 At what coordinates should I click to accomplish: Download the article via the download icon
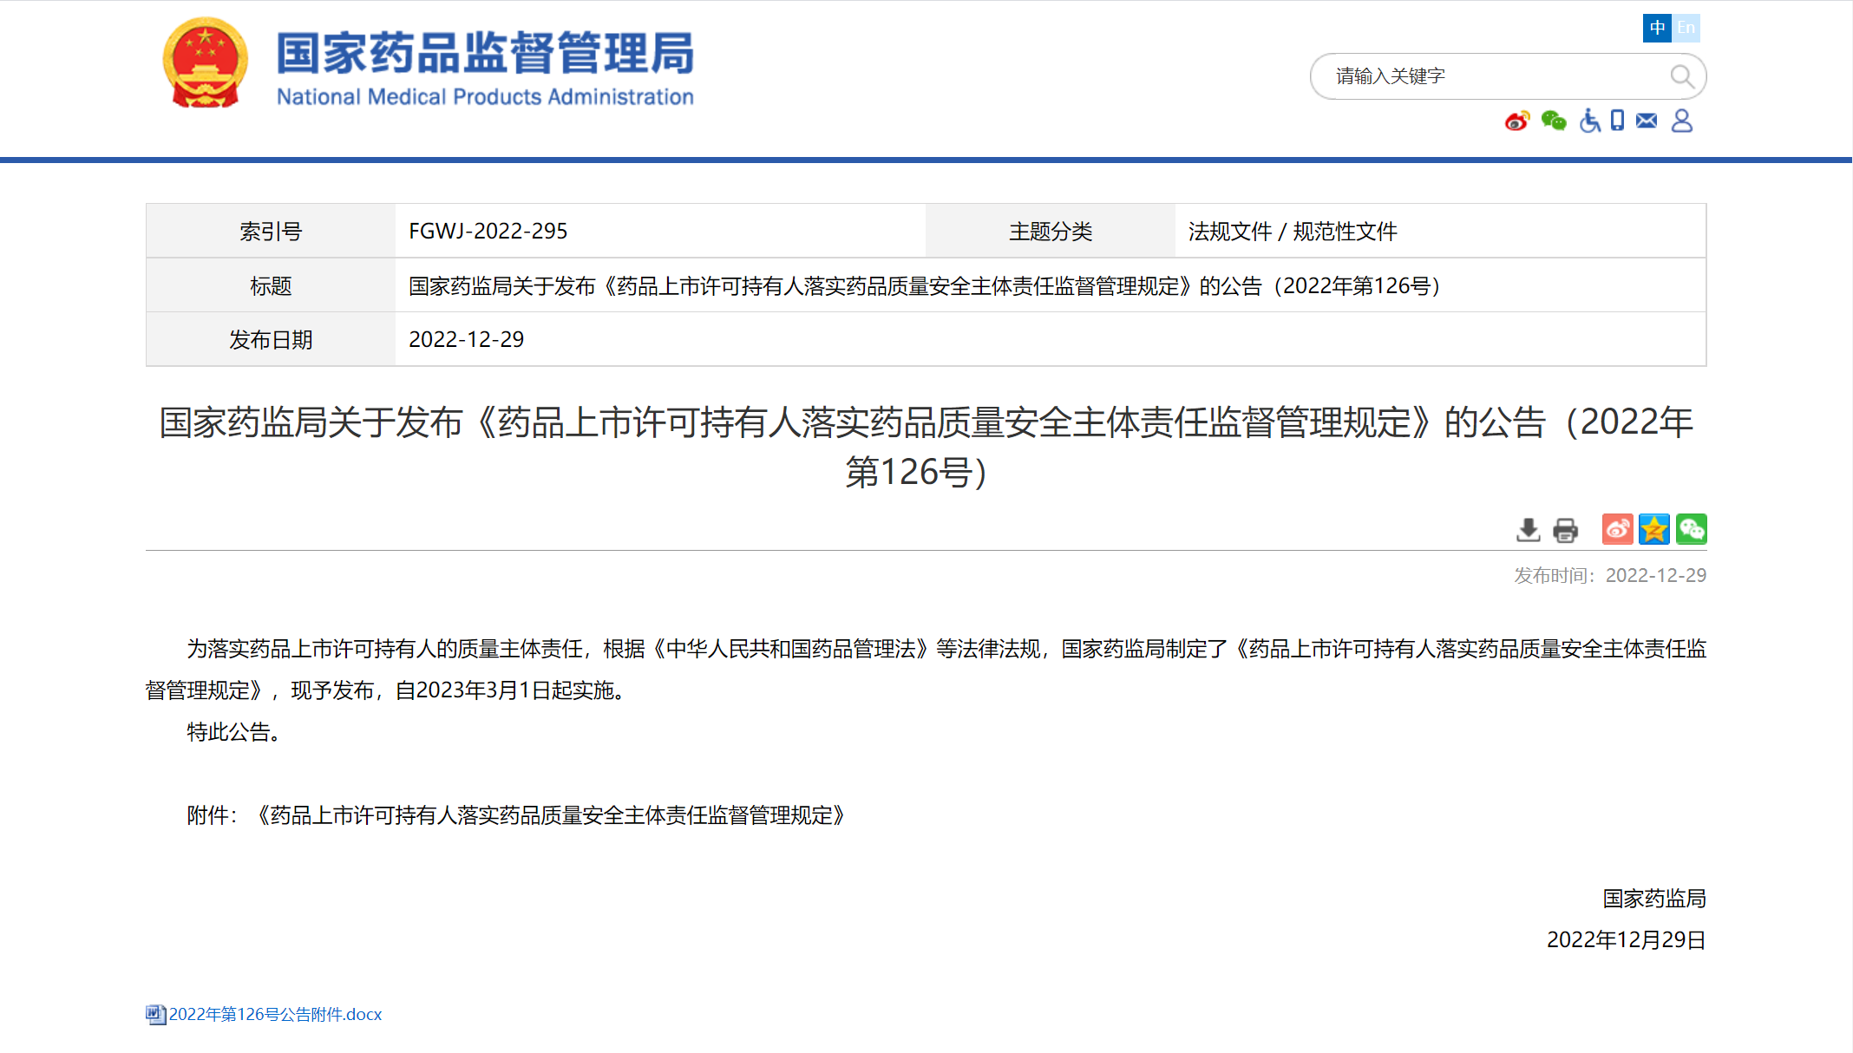[x=1528, y=529]
